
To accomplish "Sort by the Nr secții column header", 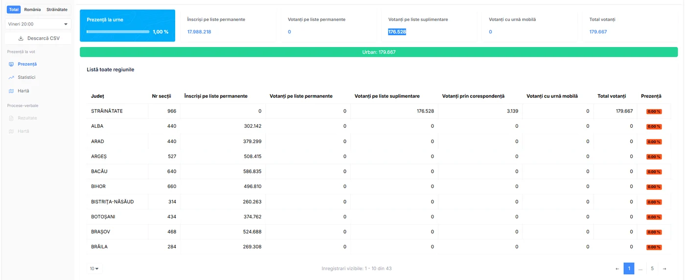I will click(x=161, y=96).
